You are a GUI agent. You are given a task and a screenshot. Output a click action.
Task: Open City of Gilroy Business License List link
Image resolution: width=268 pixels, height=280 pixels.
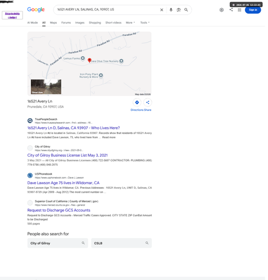pyautogui.click(x=67, y=155)
